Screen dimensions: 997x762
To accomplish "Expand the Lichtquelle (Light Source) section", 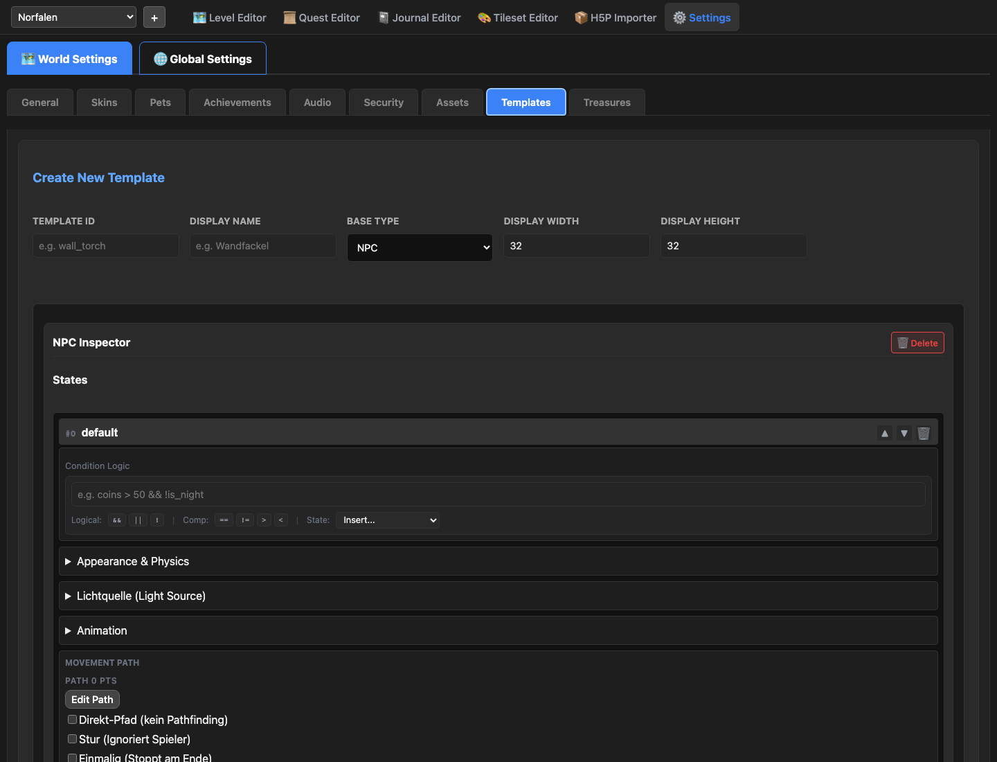I will tap(141, 596).
